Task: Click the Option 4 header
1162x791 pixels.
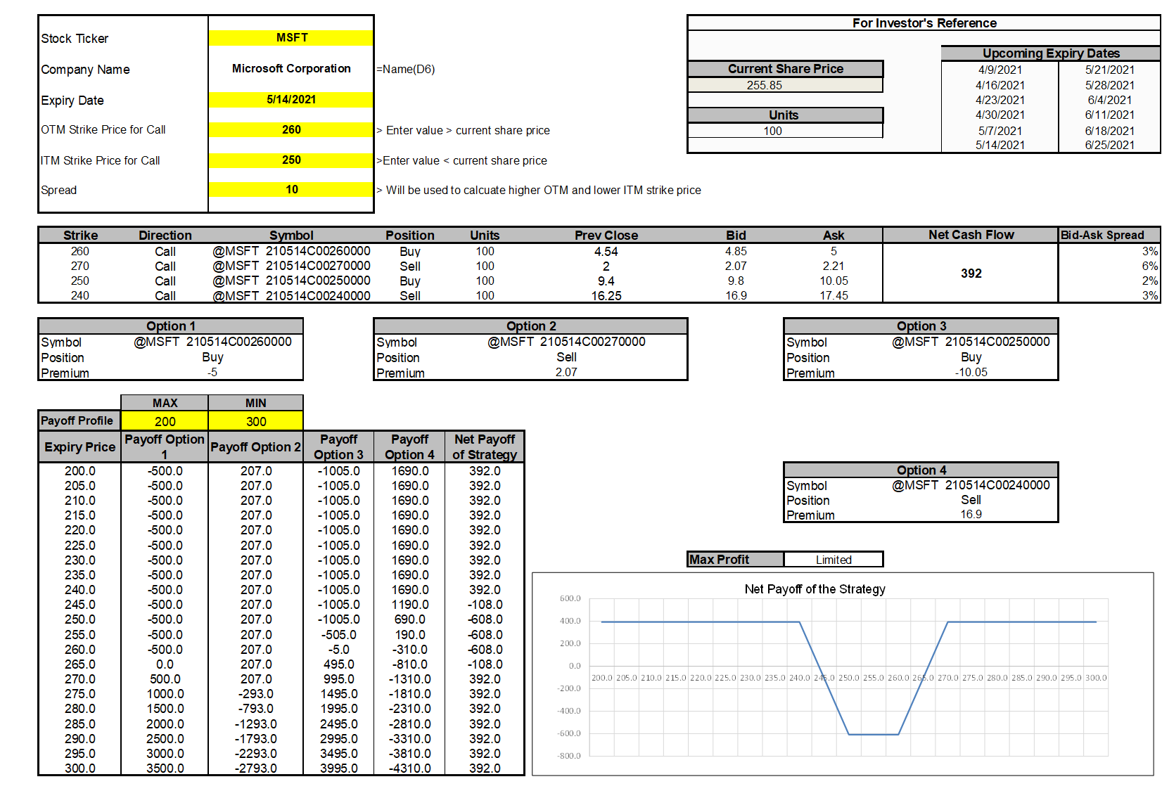Action: pos(921,470)
